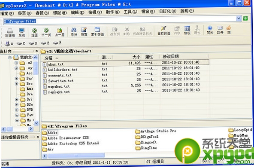Open the 移至(G) menu
The height and width of the screenshot is (168, 254).
pyautogui.click(x=24, y=13)
